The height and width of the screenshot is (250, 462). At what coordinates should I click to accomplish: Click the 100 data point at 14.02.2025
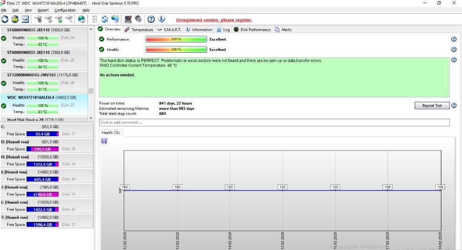[x=230, y=187]
